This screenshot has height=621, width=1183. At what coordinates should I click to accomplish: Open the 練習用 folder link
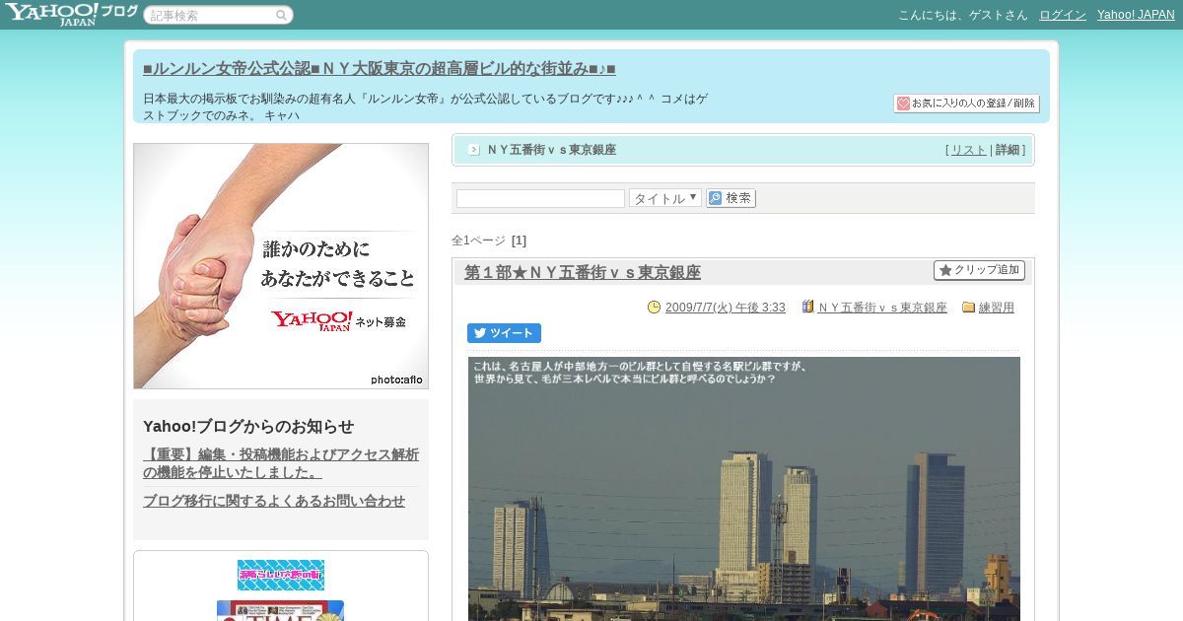(997, 308)
